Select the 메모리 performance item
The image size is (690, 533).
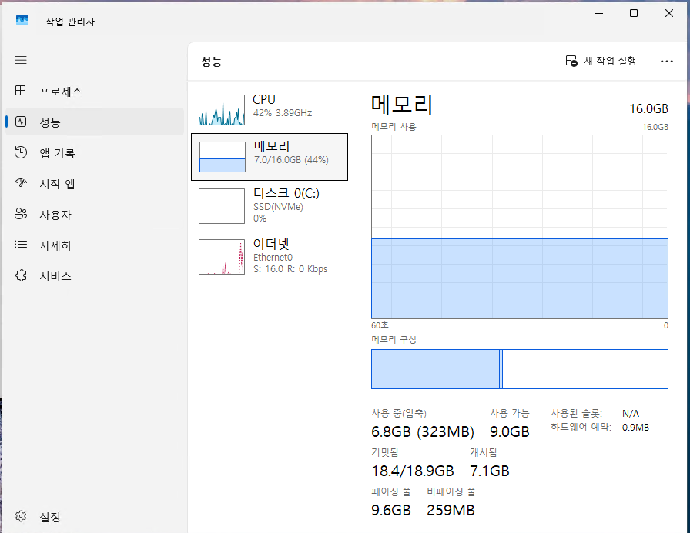(270, 157)
